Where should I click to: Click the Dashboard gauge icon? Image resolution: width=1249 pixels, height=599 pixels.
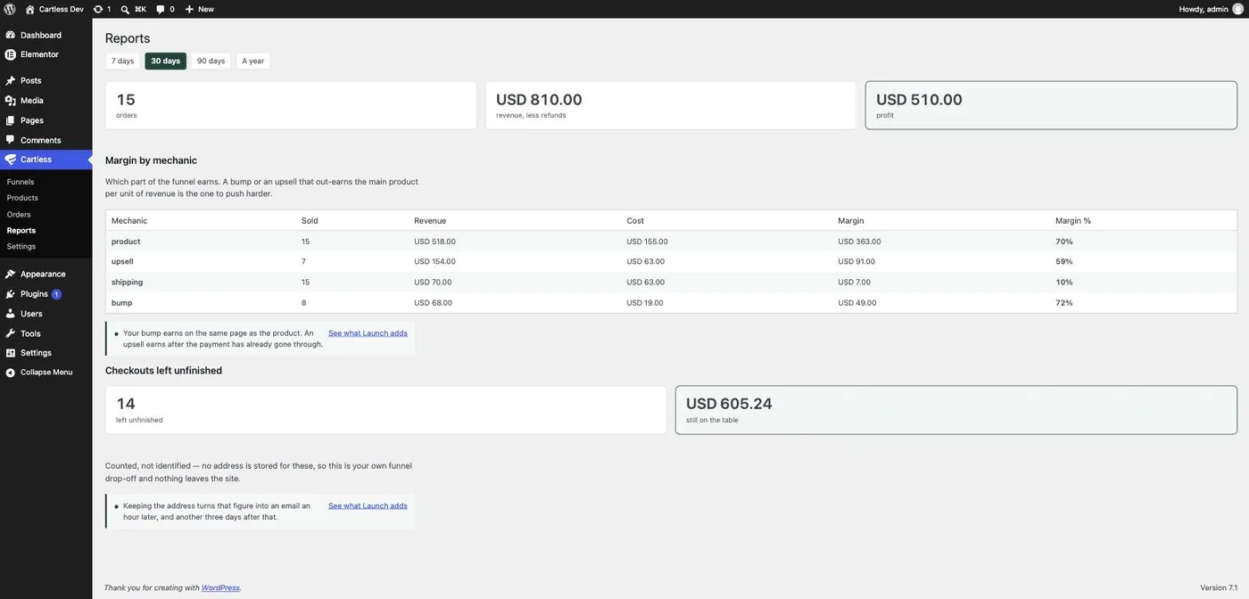tap(10, 35)
